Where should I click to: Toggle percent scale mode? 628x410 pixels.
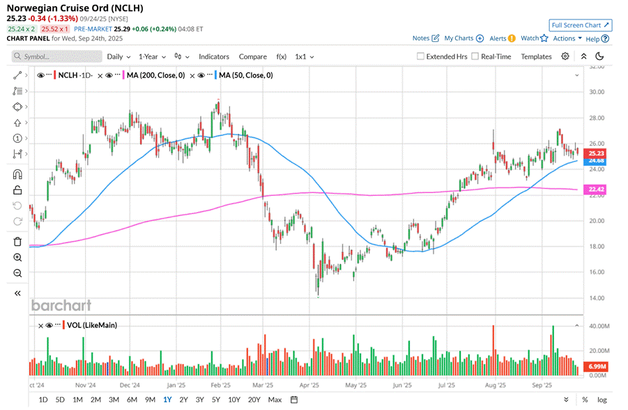(x=585, y=400)
